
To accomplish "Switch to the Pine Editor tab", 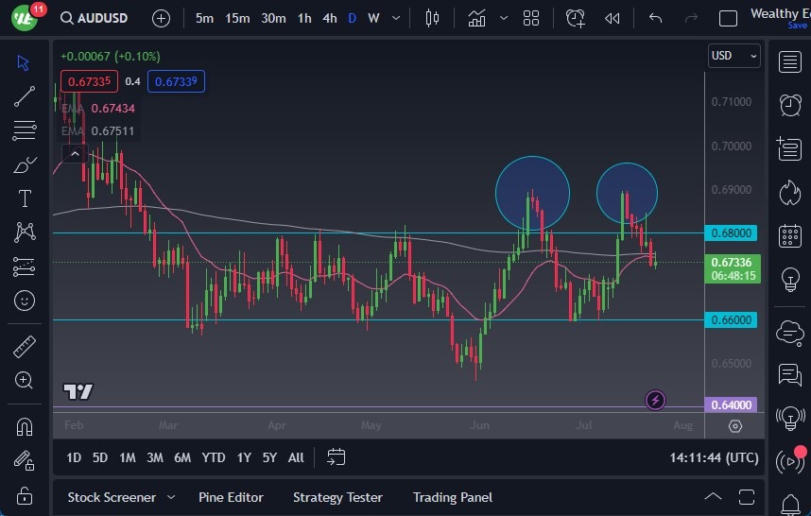I will click(231, 497).
